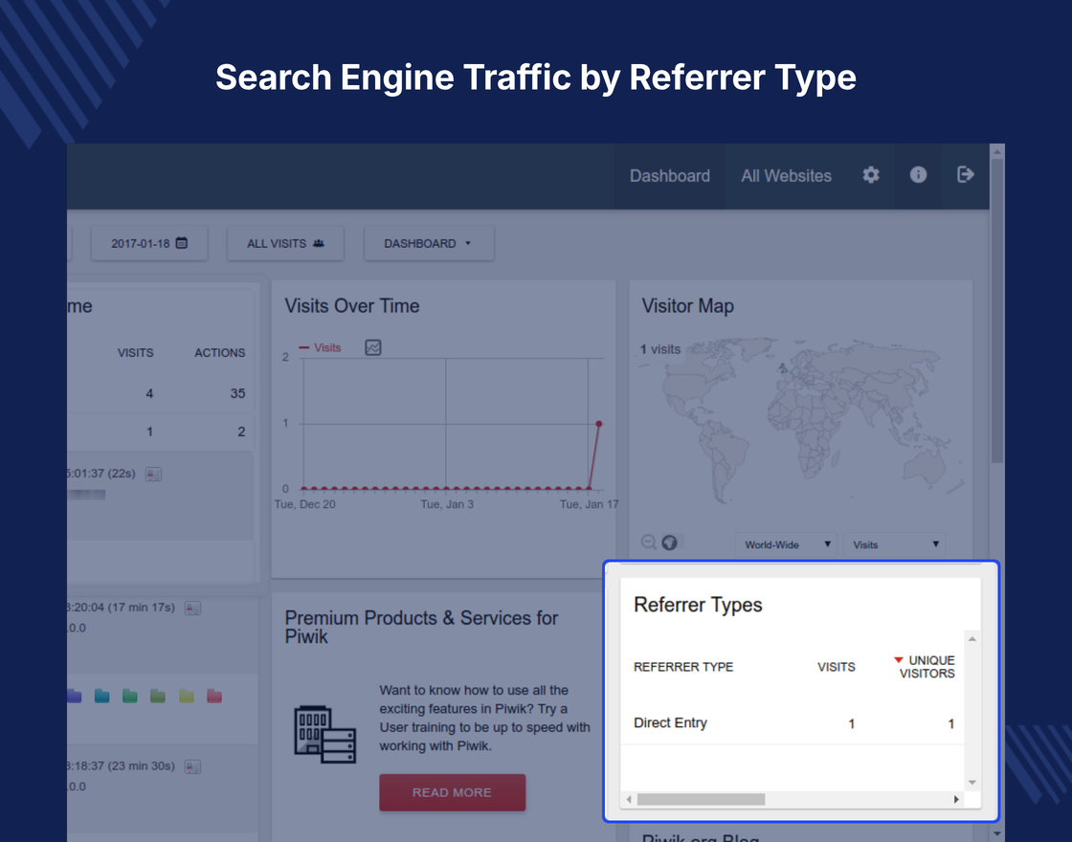Open the Visits metric dropdown on map
Viewport: 1072px width, 842px height.
pos(895,544)
